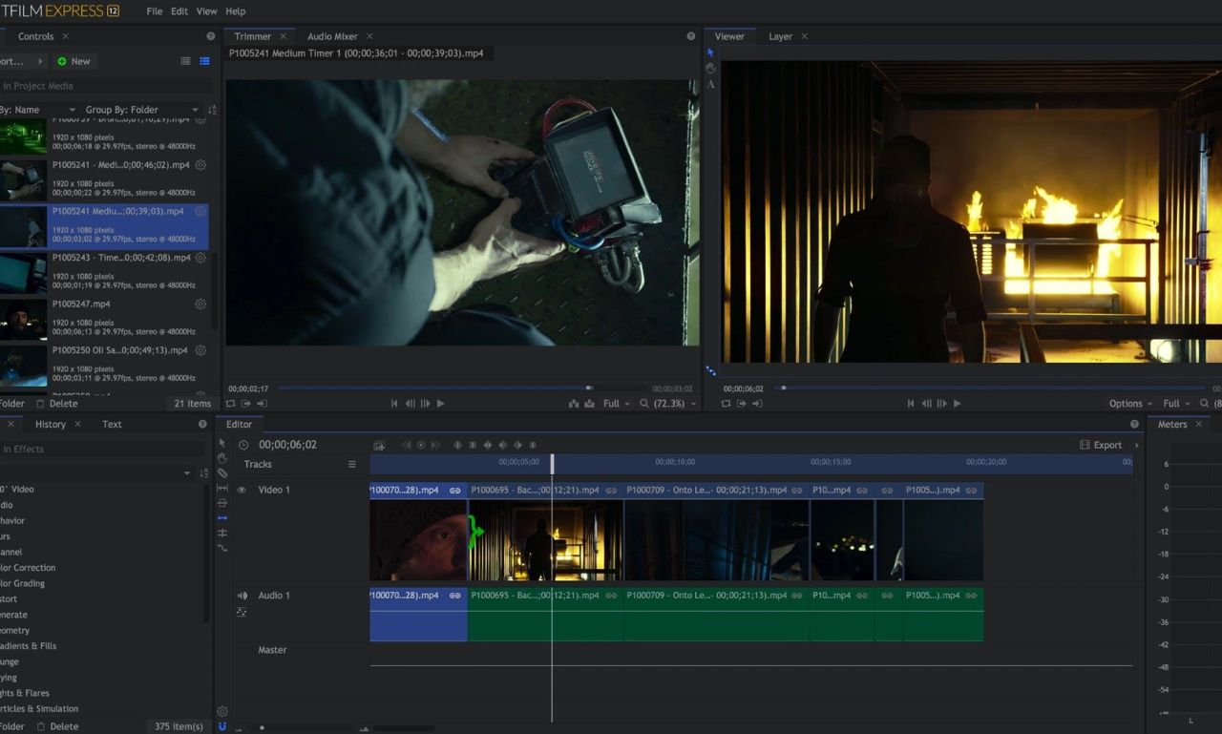The width and height of the screenshot is (1222, 734).
Task: Open the Group By: Folder dropdown
Action: 142,110
